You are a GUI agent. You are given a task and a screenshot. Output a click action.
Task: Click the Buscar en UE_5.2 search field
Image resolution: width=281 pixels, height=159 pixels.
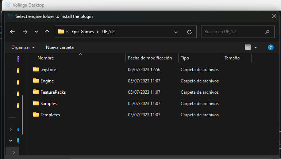click(x=234, y=32)
